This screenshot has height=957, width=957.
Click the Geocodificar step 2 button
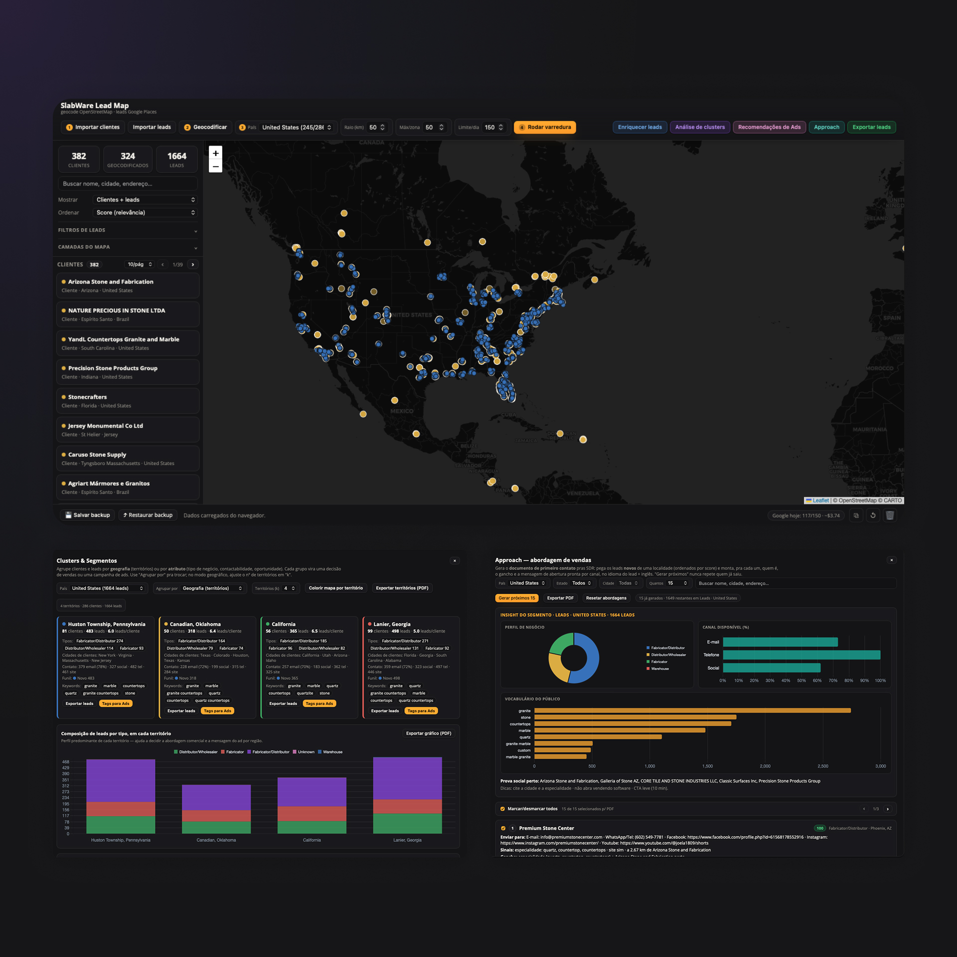point(205,127)
